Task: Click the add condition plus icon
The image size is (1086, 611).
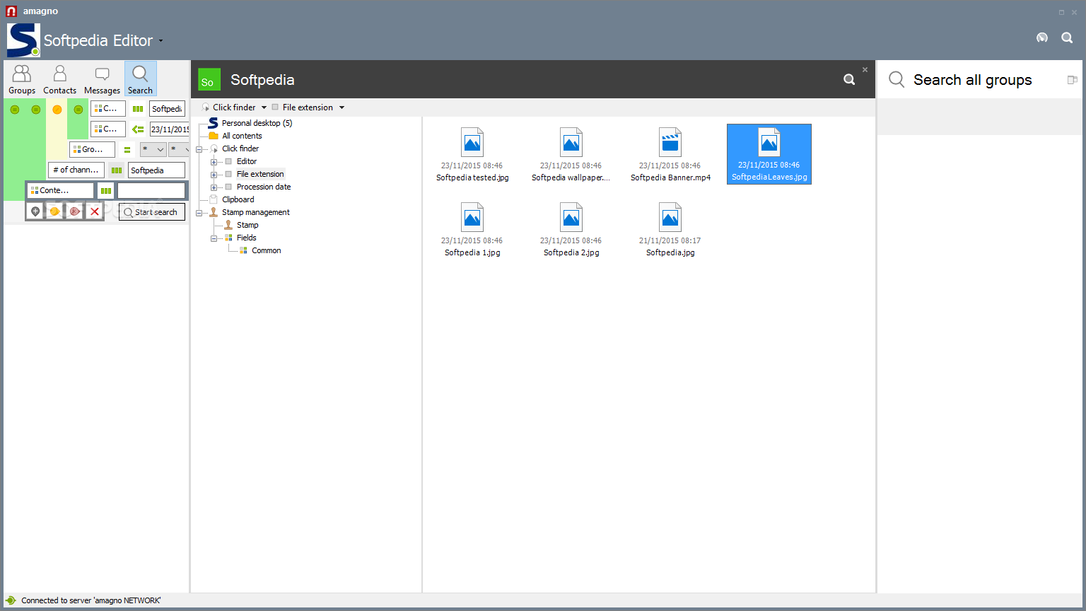Action: tap(35, 211)
